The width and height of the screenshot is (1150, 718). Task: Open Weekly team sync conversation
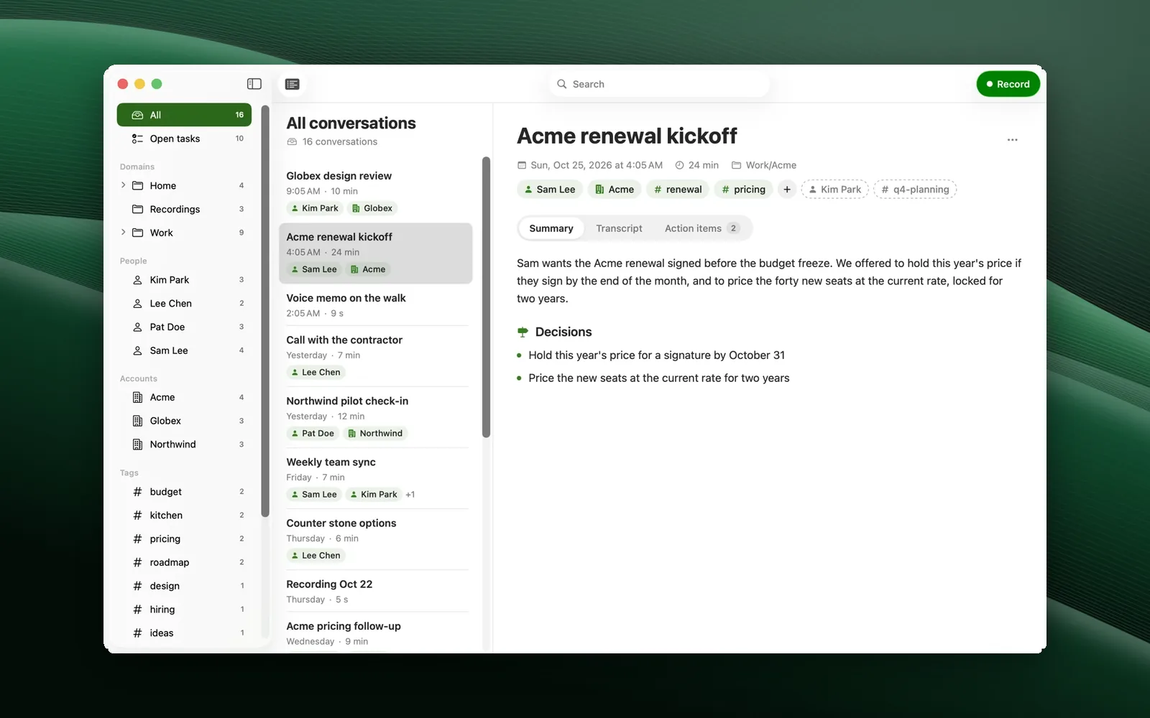pos(375,477)
